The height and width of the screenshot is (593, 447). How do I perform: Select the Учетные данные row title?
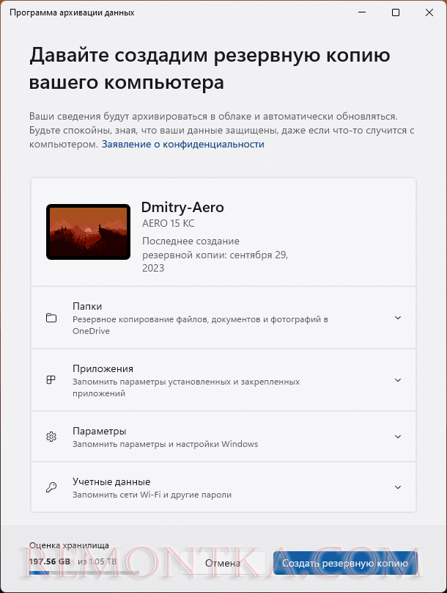coord(111,481)
